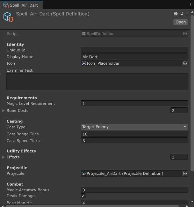The height and width of the screenshot is (207, 194).
Task: Open the inspector help reference icon
Action: click(x=176, y=14)
